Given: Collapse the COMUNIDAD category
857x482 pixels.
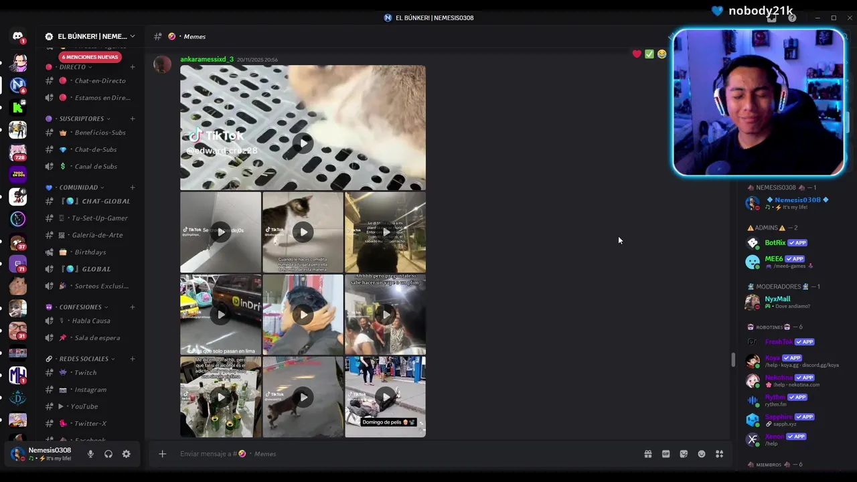Looking at the screenshot, I should tap(78, 187).
